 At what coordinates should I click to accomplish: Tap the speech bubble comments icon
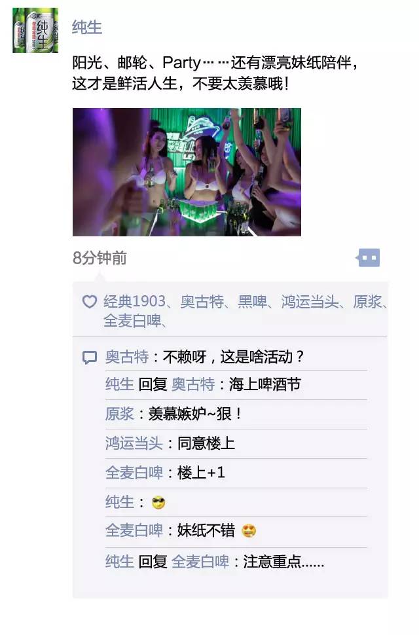(x=90, y=357)
